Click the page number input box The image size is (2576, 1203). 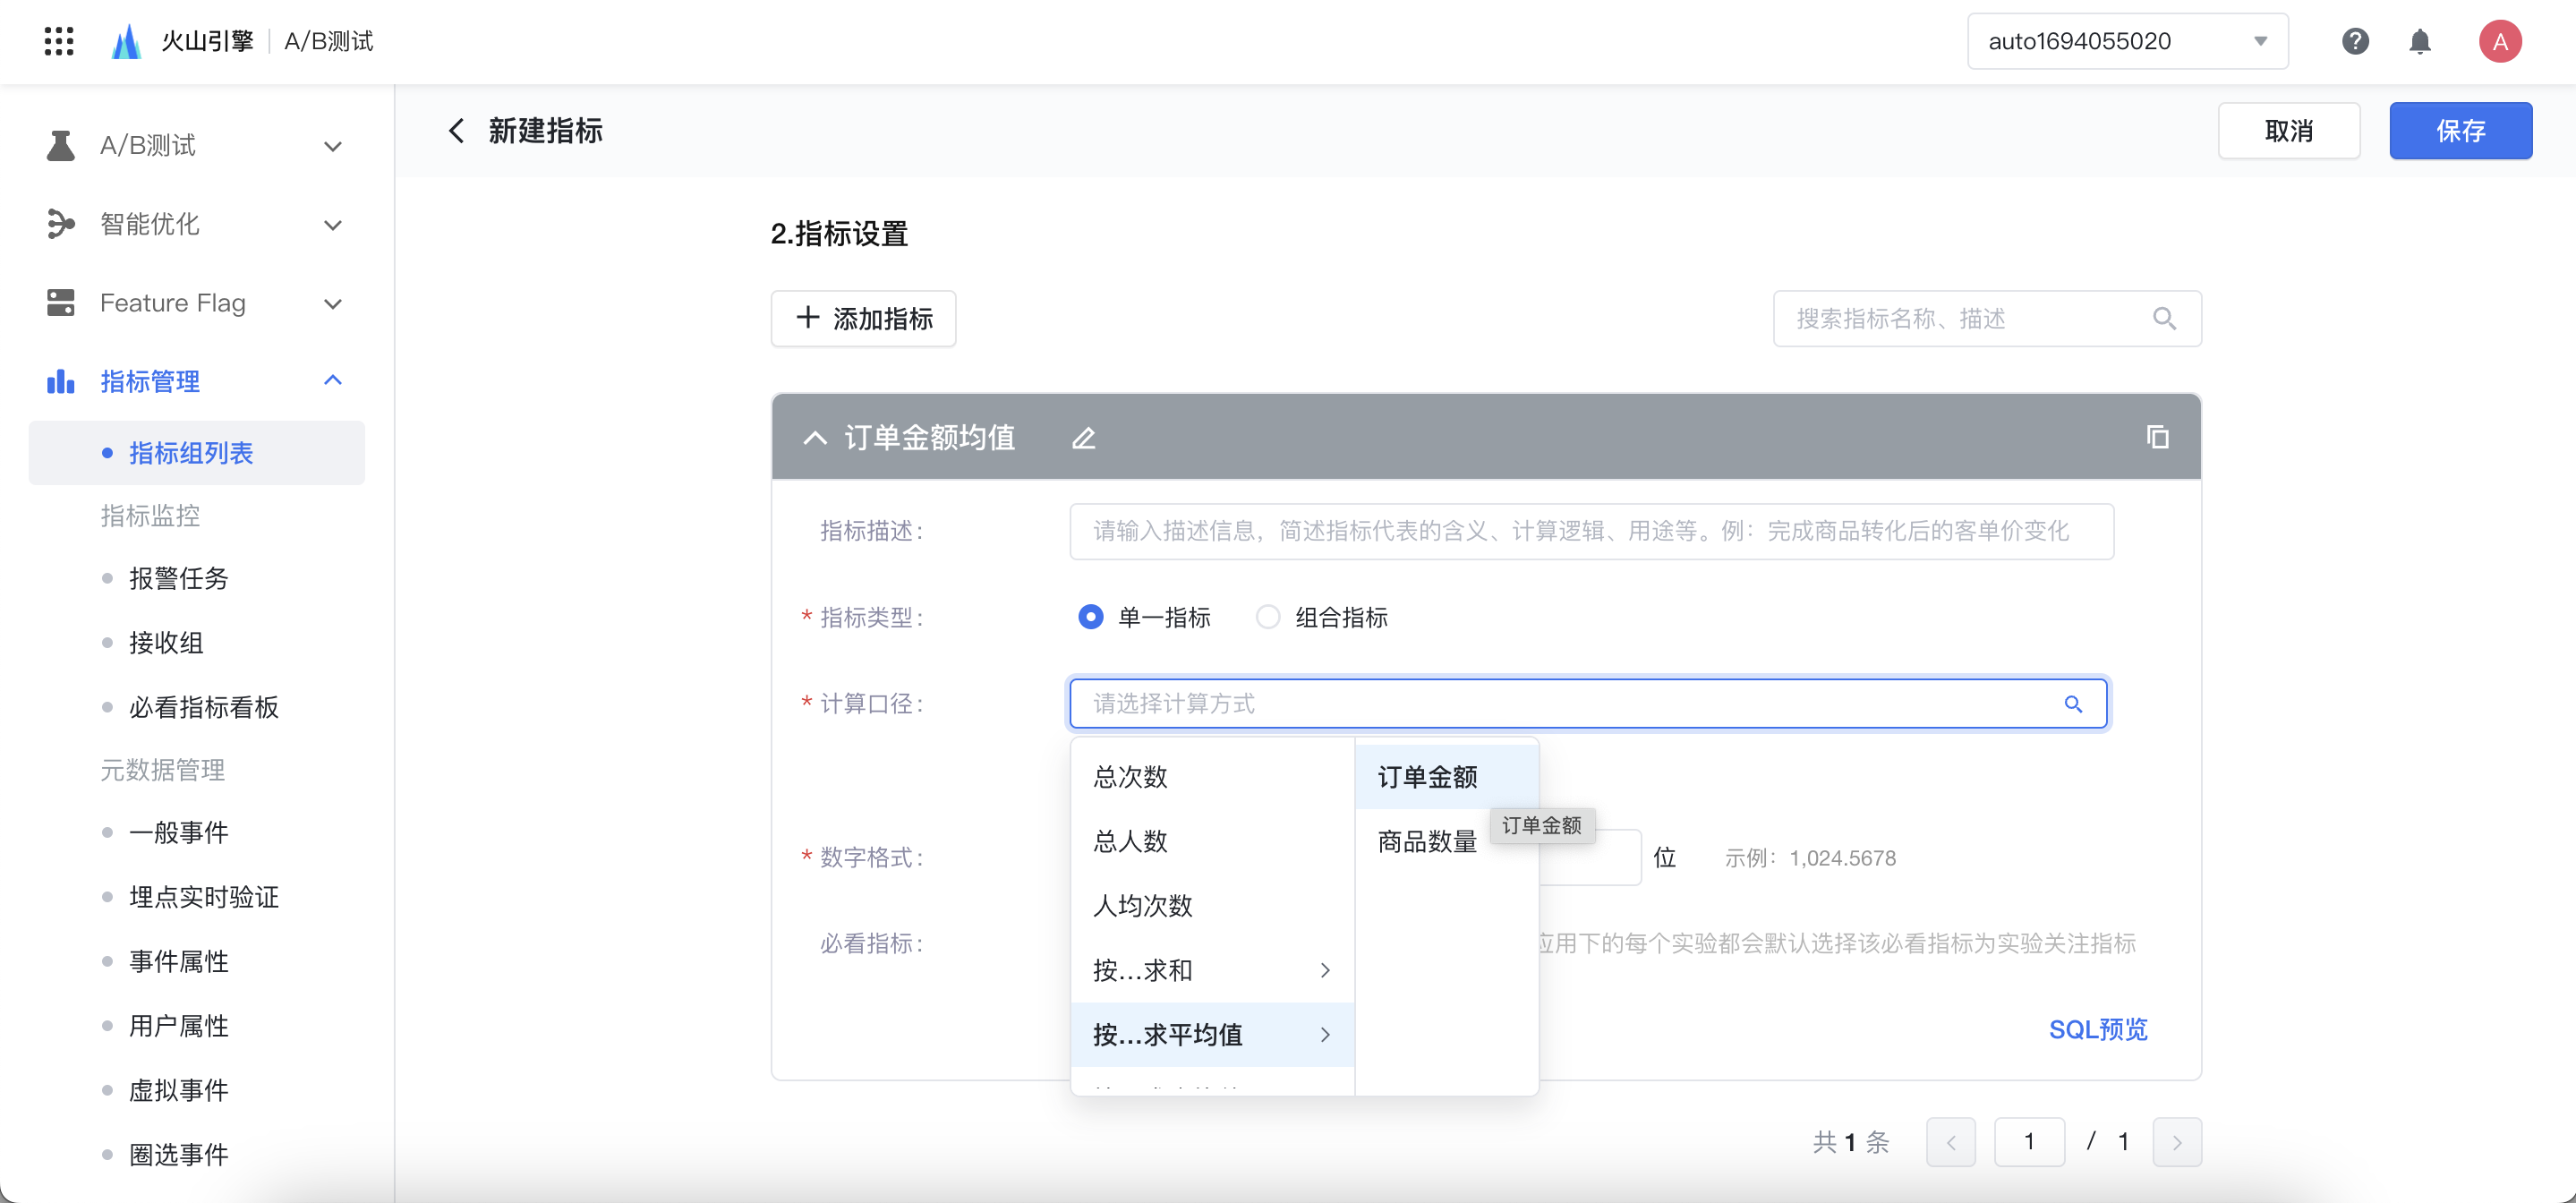coord(2029,1142)
